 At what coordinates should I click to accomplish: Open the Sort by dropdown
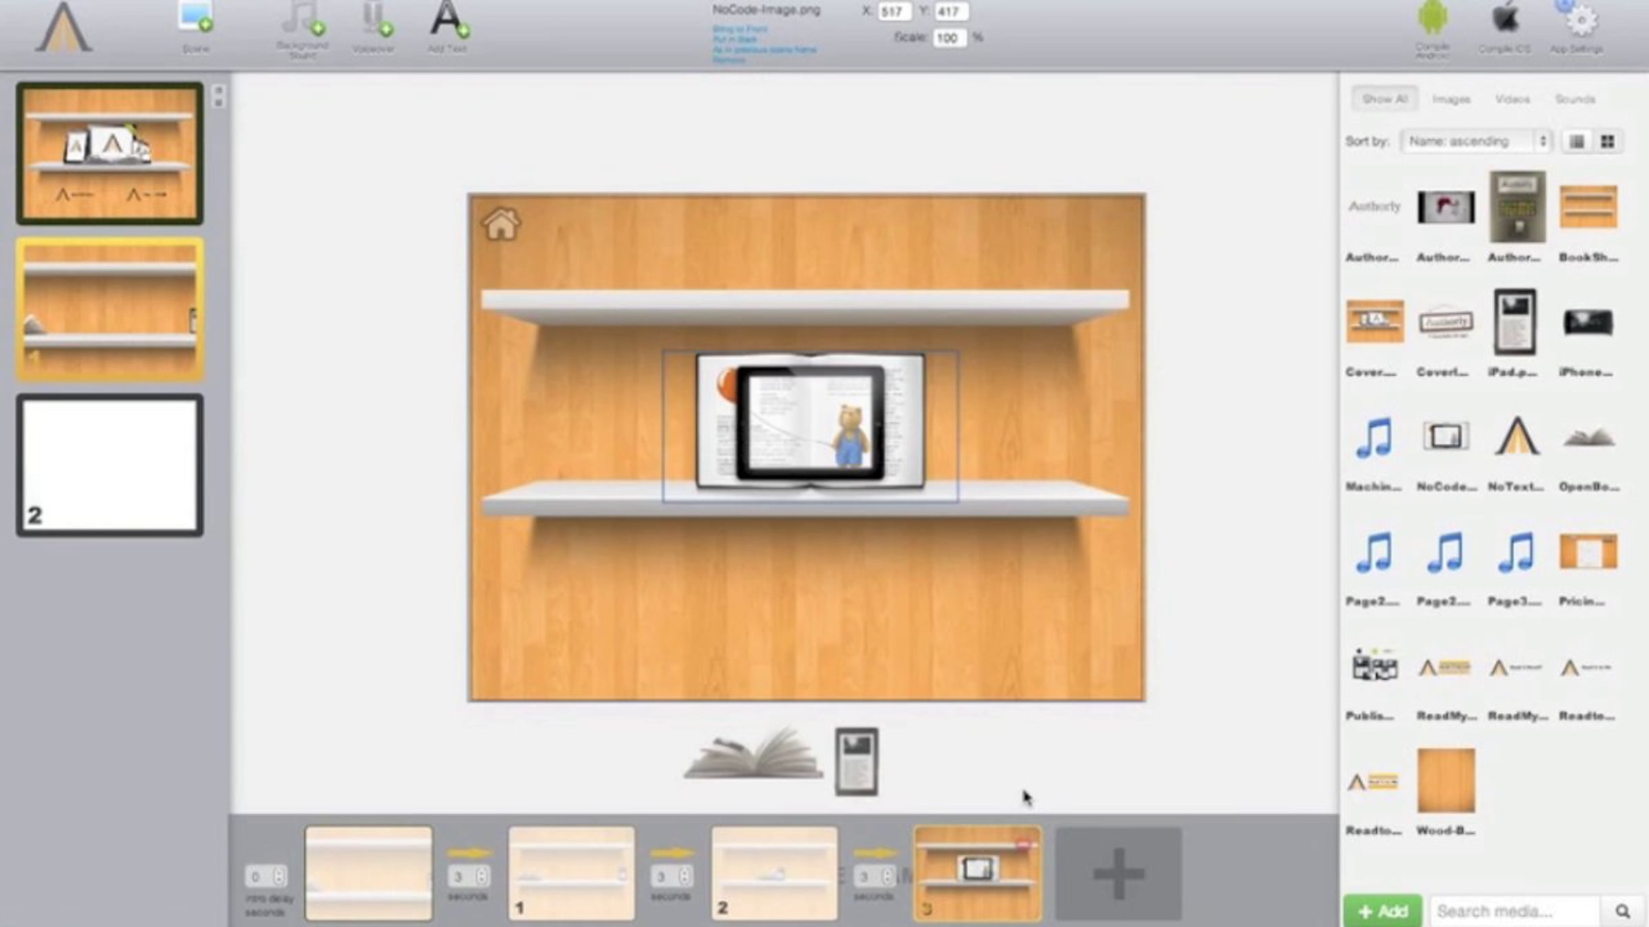coord(1476,141)
